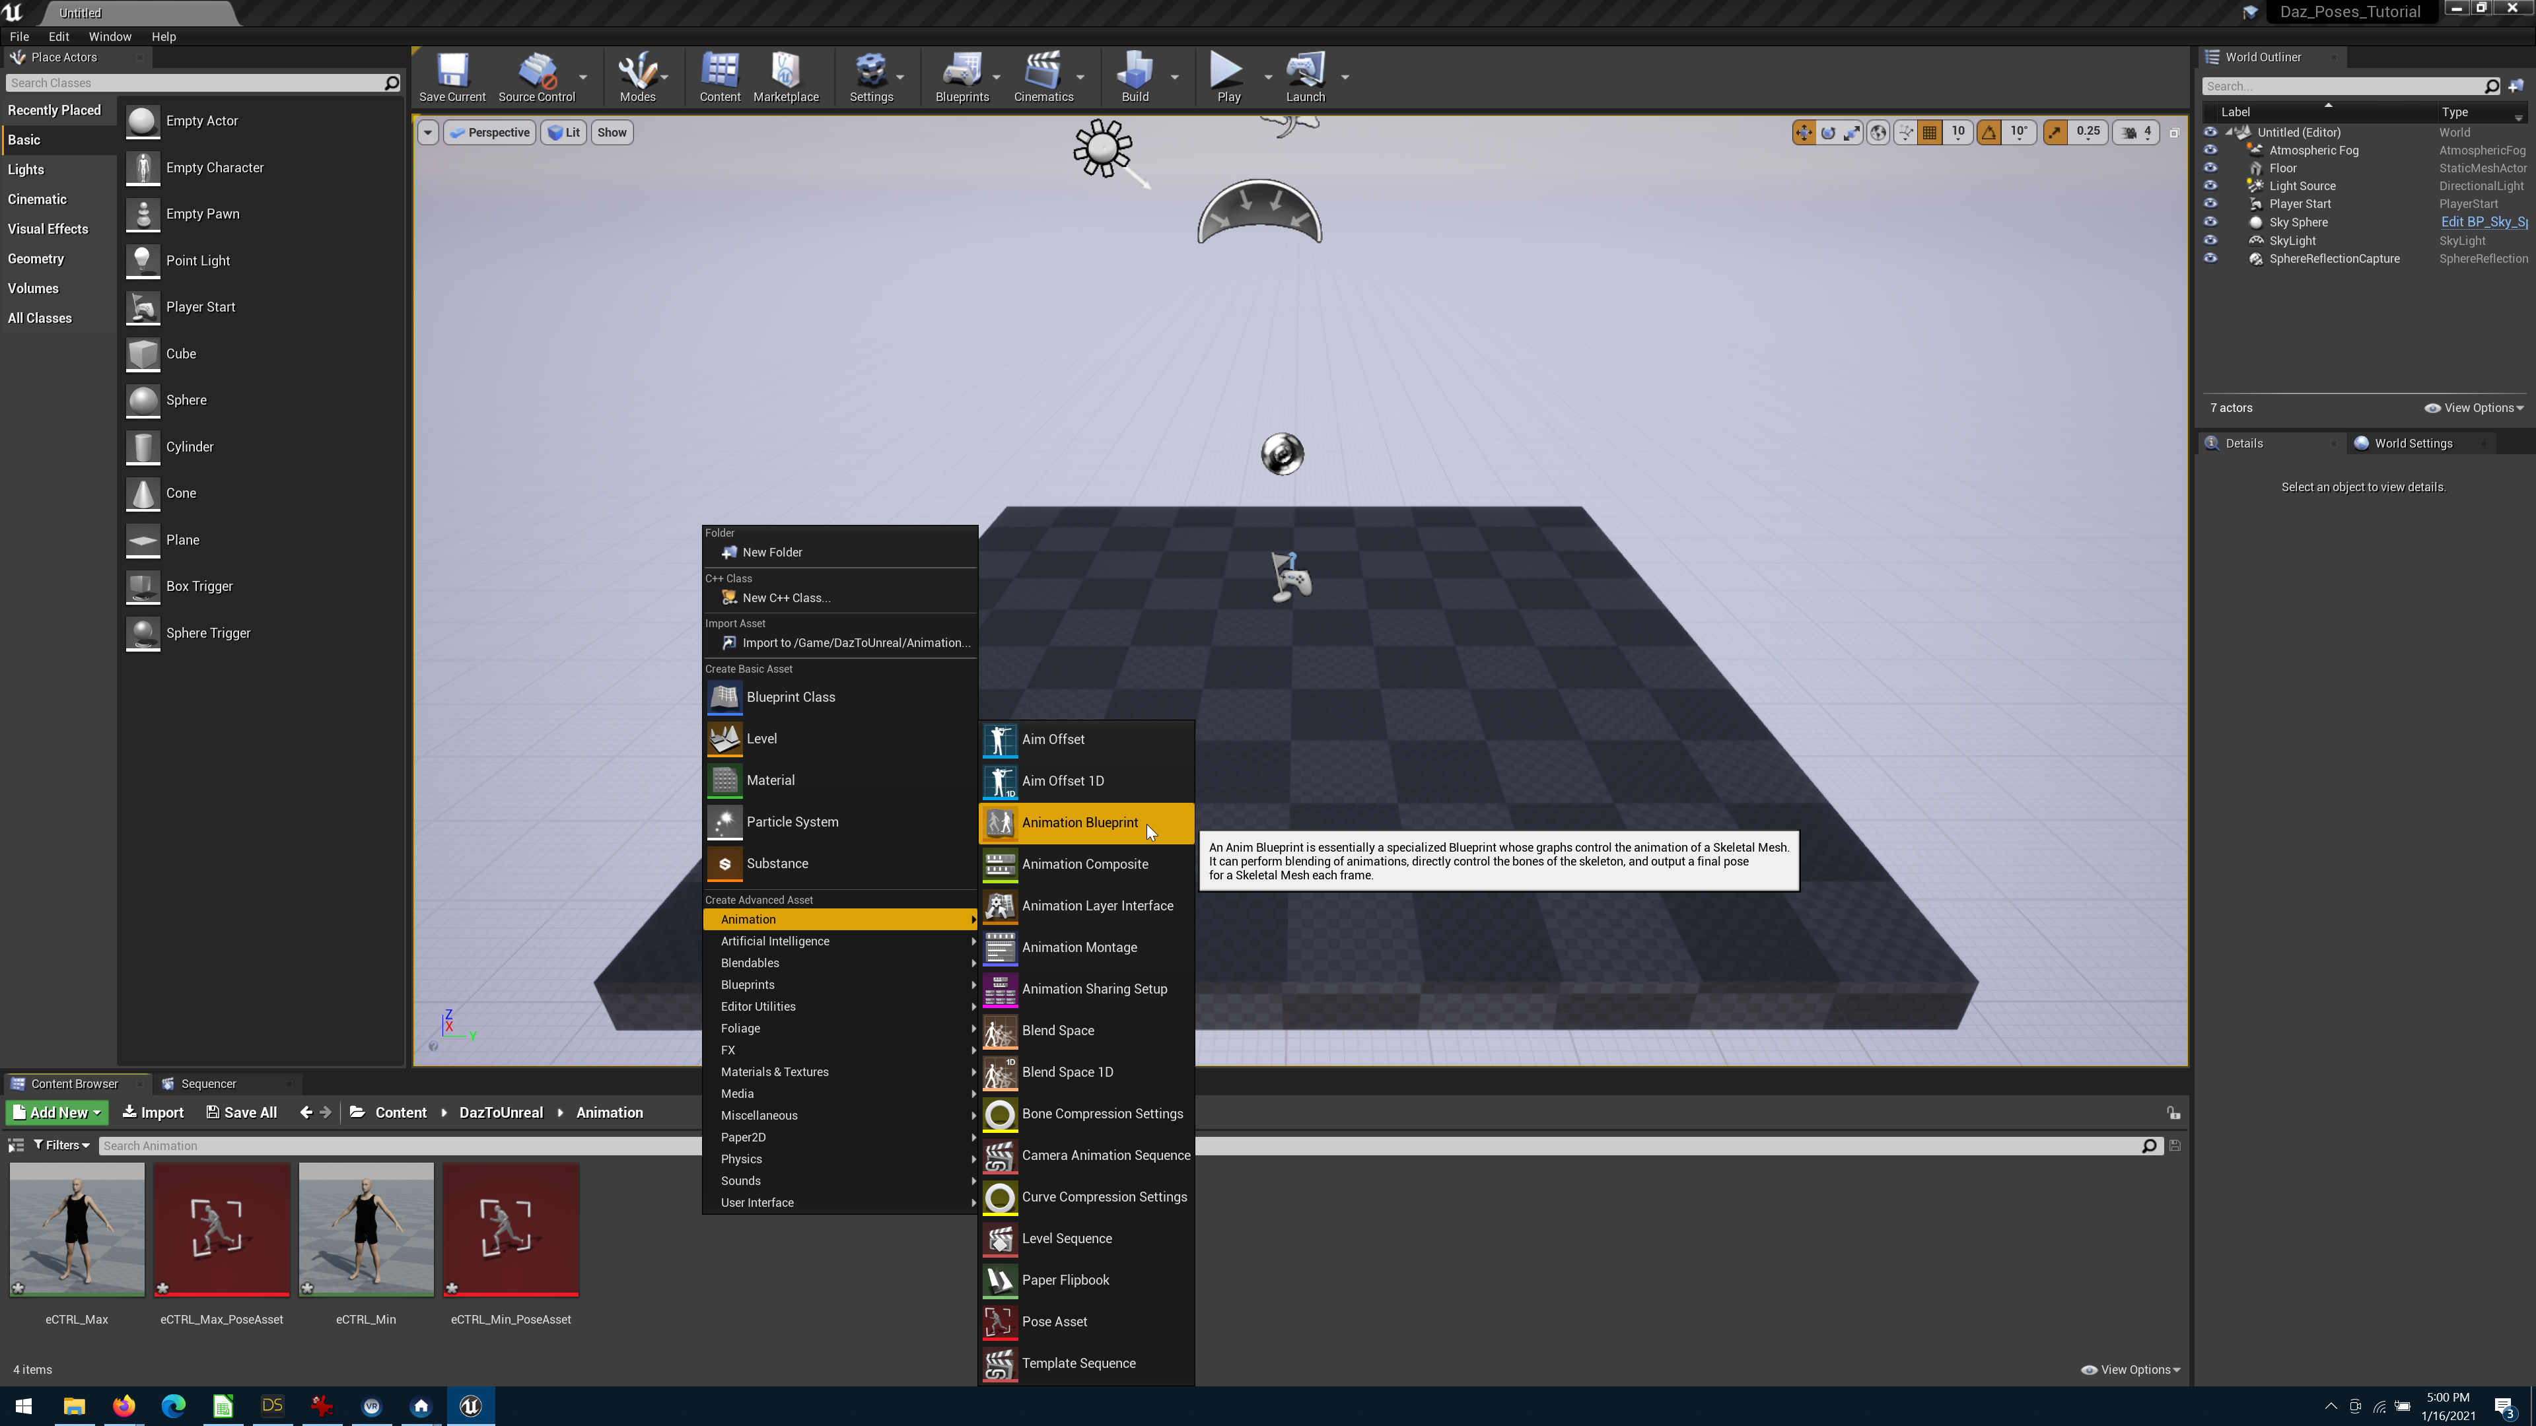This screenshot has width=2536, height=1426.
Task: Create a Pose Asset from submenu
Action: (x=1087, y=1322)
